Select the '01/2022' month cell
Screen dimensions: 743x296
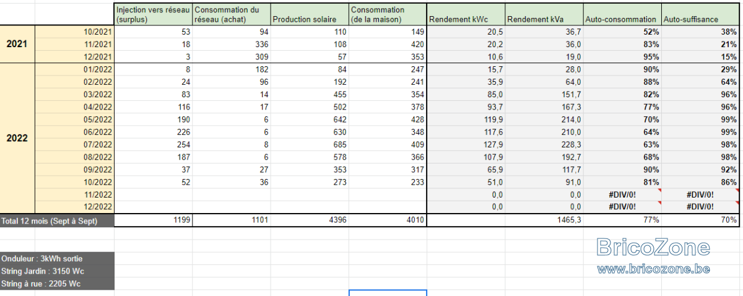point(75,69)
